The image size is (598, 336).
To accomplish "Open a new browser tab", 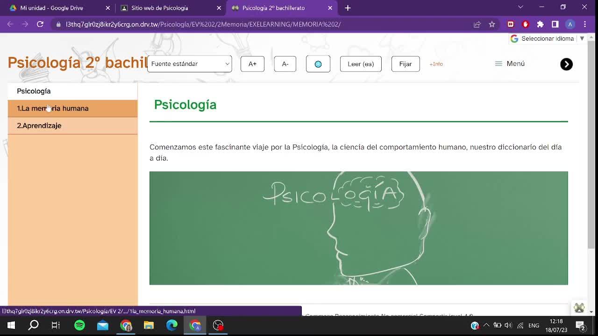I will click(x=348, y=8).
